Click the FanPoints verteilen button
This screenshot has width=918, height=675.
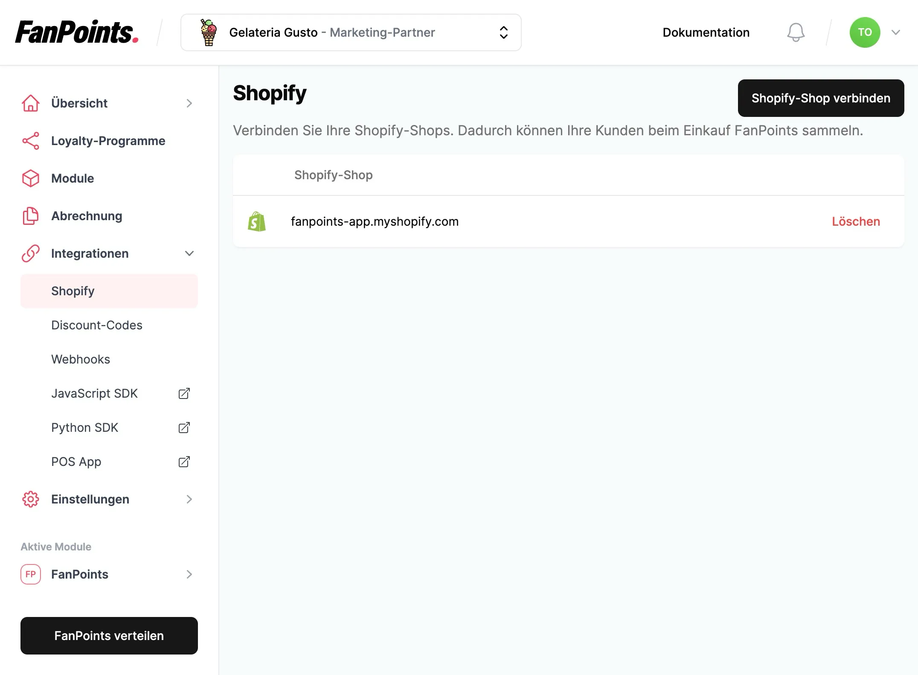(109, 636)
